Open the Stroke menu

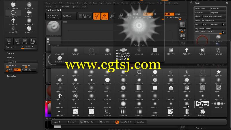click(x=175, y=3)
